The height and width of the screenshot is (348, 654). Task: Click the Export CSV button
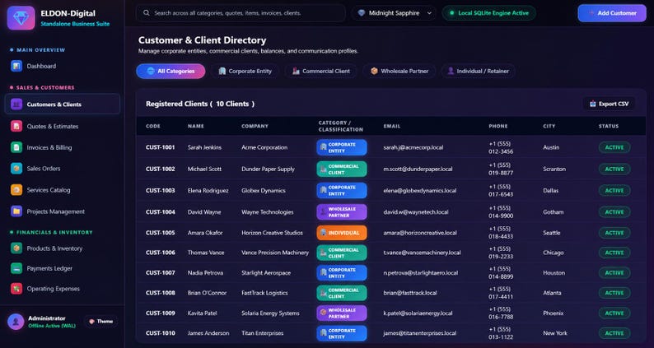click(x=609, y=104)
